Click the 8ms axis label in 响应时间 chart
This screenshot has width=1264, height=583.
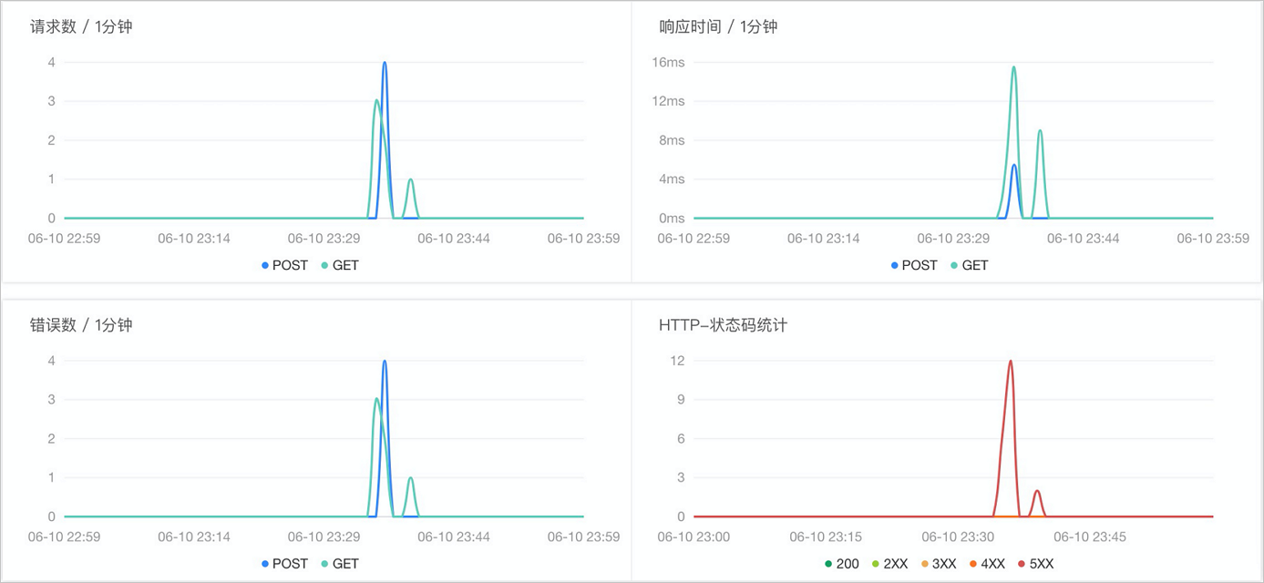click(672, 140)
